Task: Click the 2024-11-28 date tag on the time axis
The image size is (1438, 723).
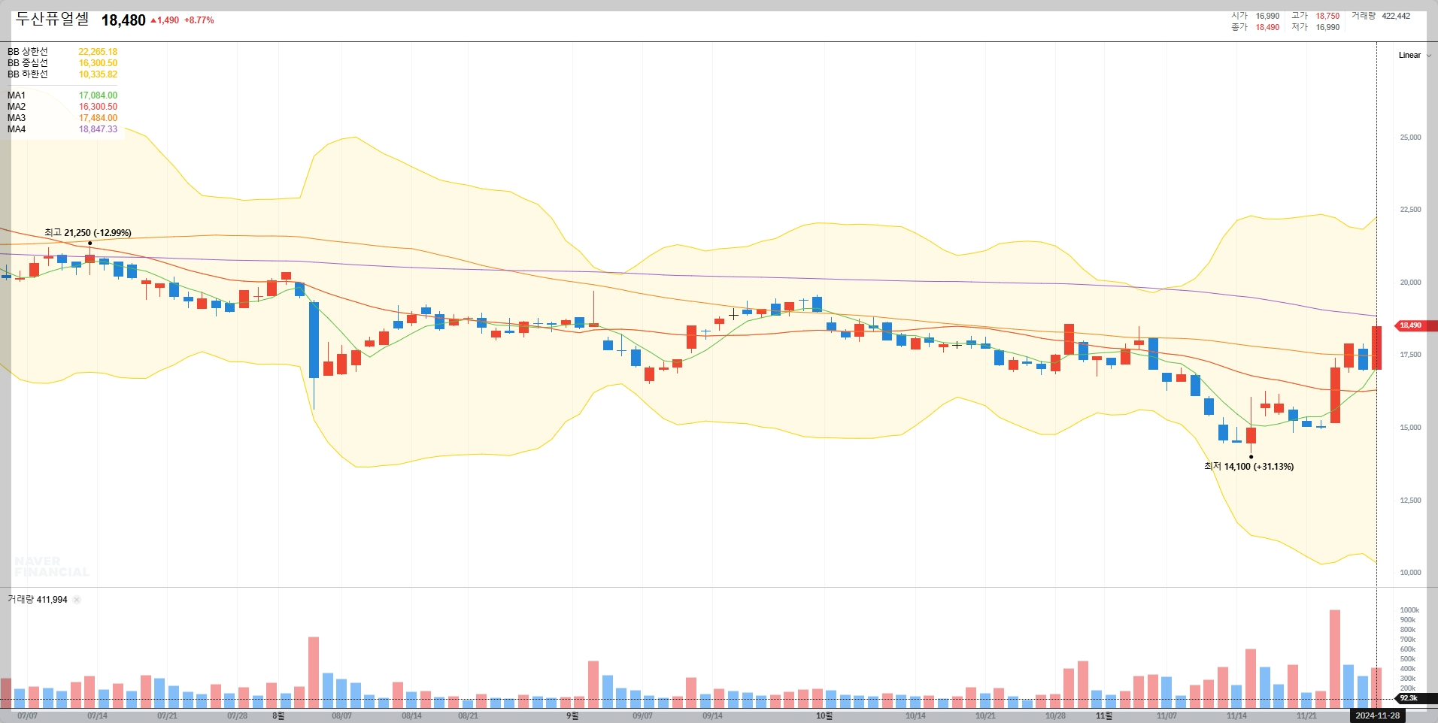Action: 1377,715
